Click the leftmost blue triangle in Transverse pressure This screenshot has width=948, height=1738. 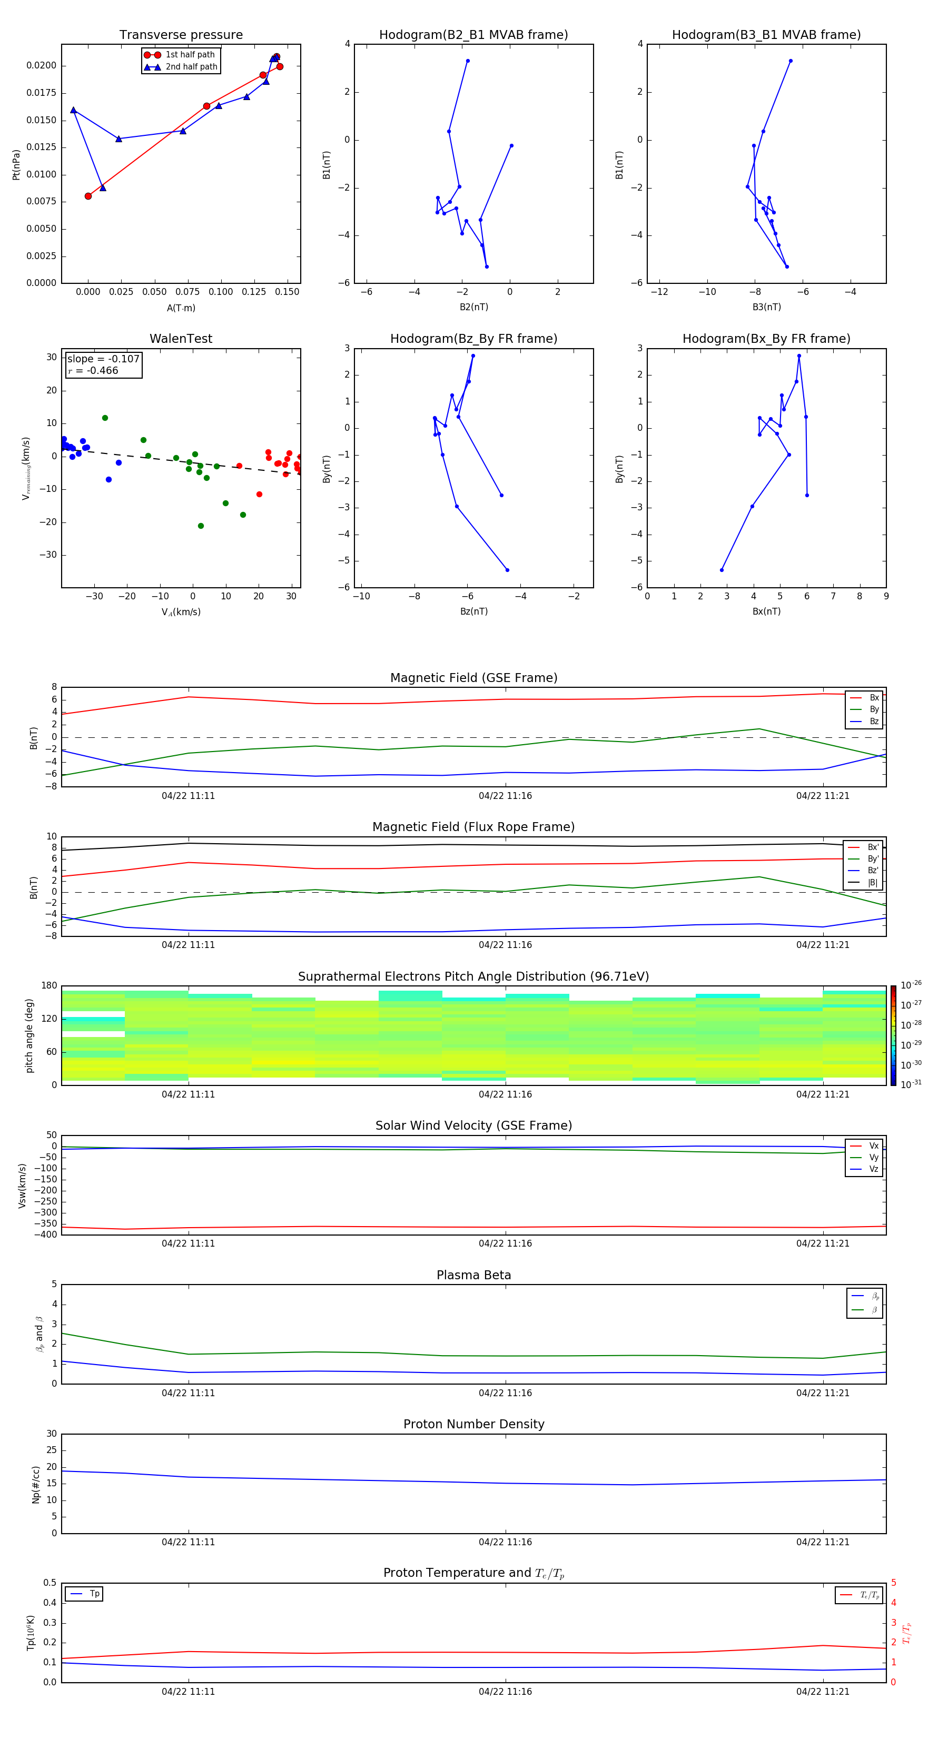[x=74, y=110]
